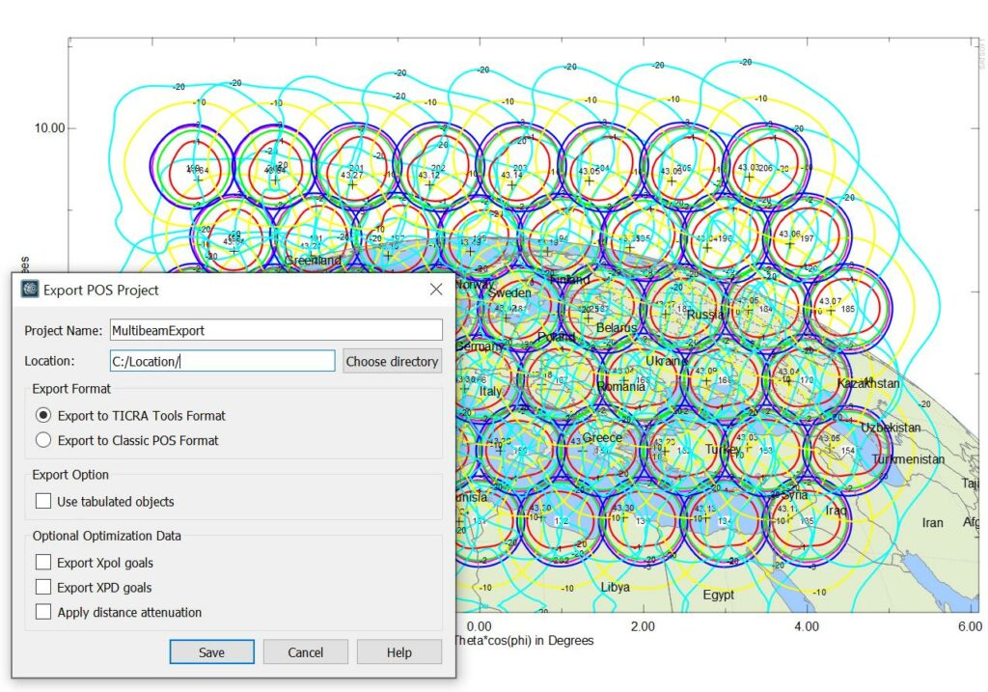Click the Export POS Project dialog icon
This screenshot has width=988, height=692.
30,290
